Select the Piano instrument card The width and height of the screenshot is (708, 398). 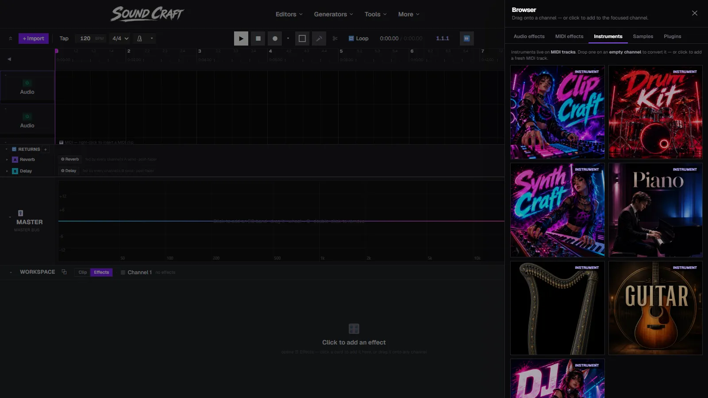coord(655,210)
